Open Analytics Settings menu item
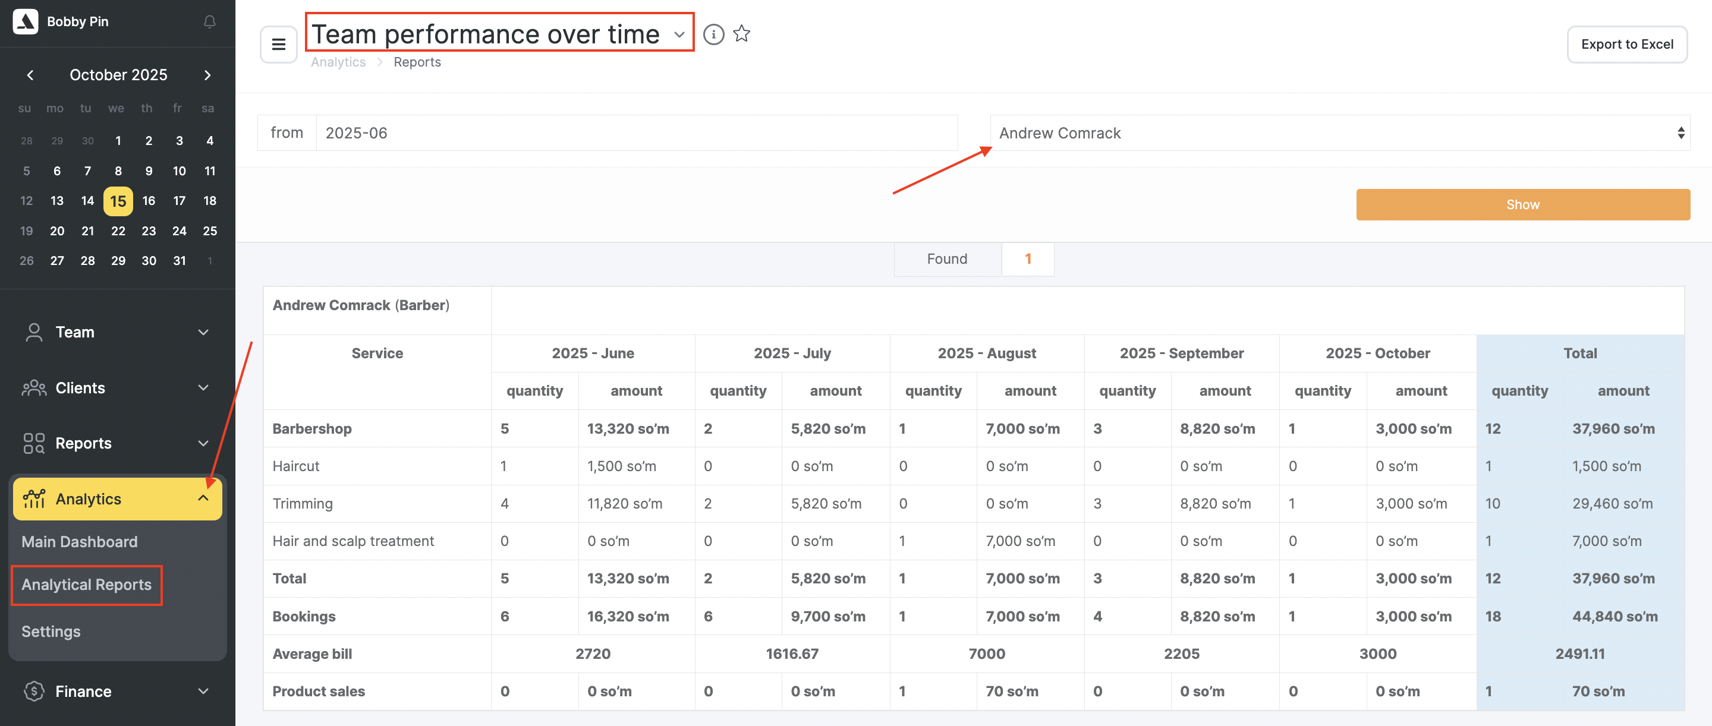 pyautogui.click(x=51, y=631)
